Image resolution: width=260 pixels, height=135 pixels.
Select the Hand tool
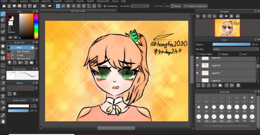(x=3, y=121)
